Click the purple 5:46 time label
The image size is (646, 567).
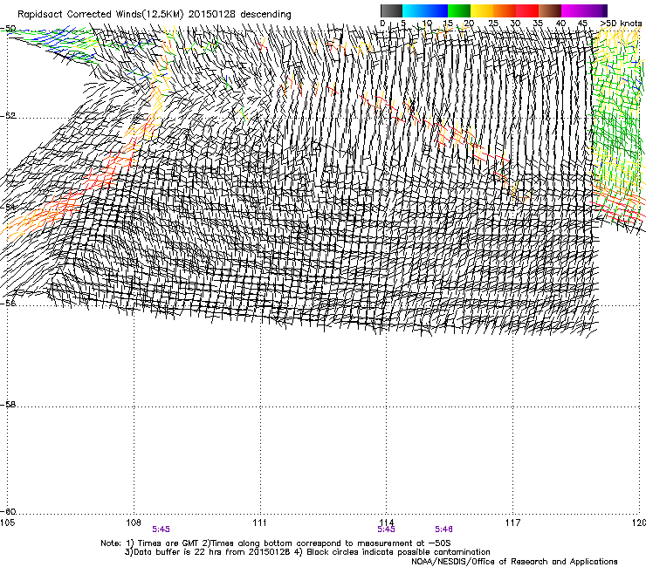point(443,529)
